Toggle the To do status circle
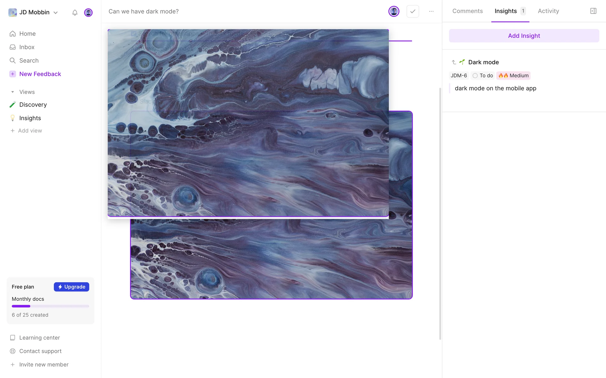 point(475,76)
